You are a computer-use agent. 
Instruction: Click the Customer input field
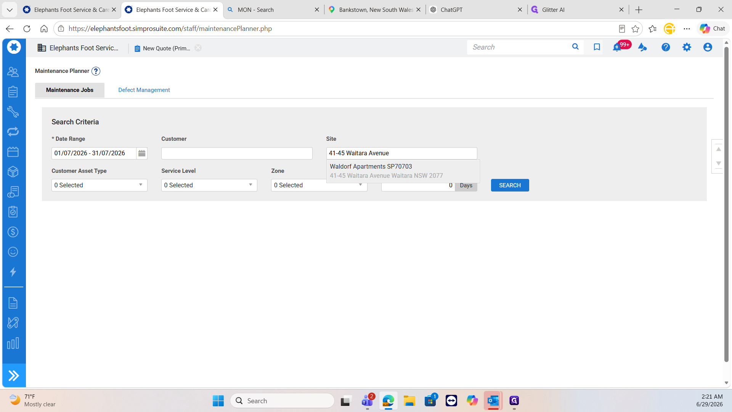point(237,153)
